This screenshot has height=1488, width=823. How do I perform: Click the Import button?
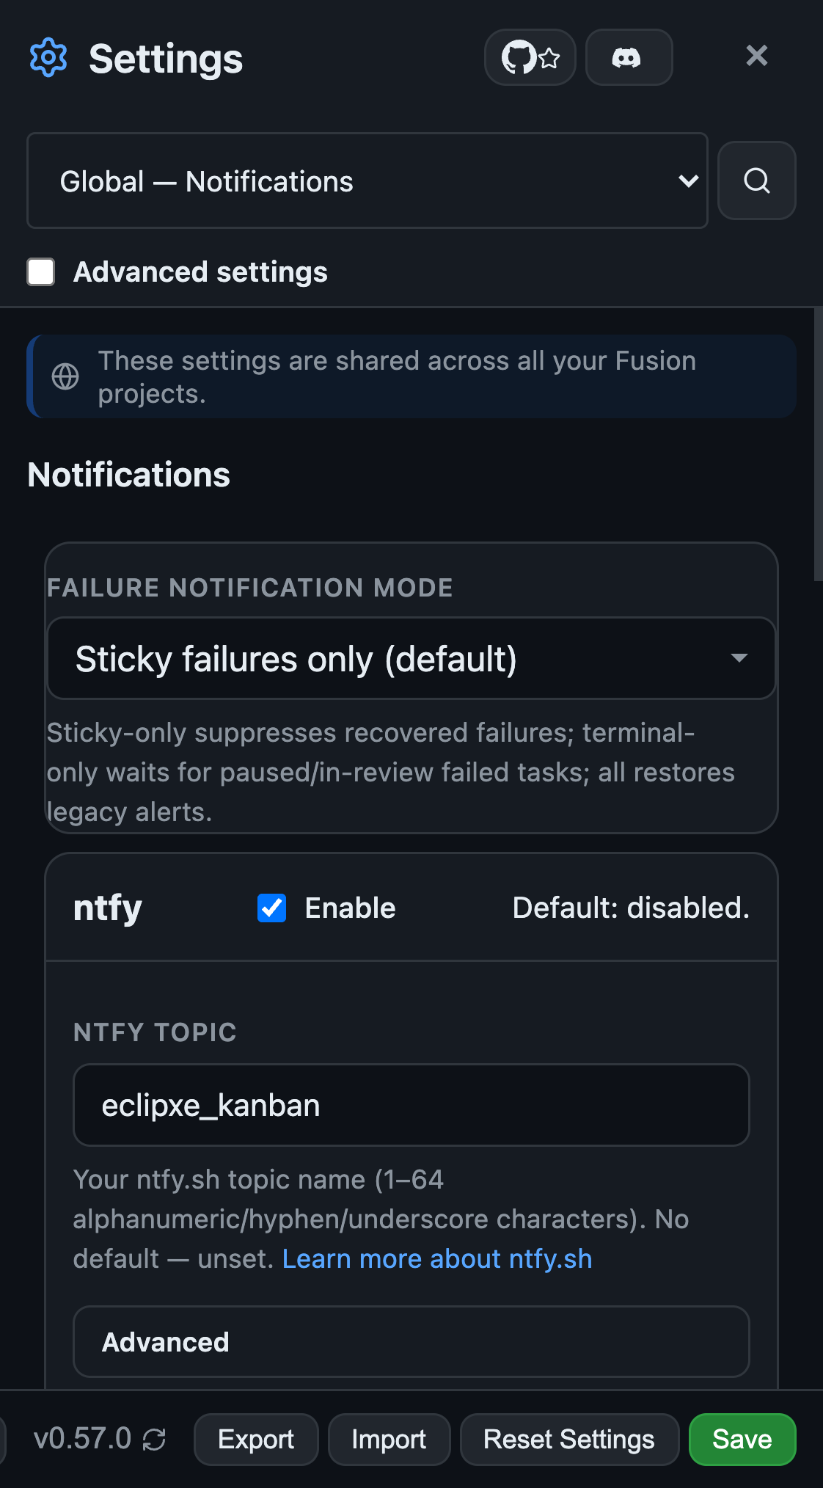pyautogui.click(x=389, y=1440)
